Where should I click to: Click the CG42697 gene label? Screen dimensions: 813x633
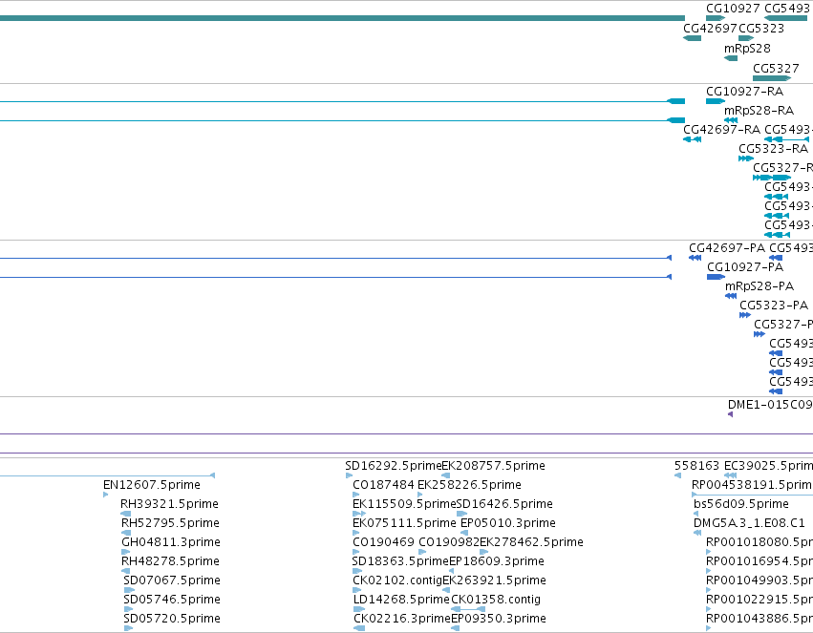pos(710,29)
